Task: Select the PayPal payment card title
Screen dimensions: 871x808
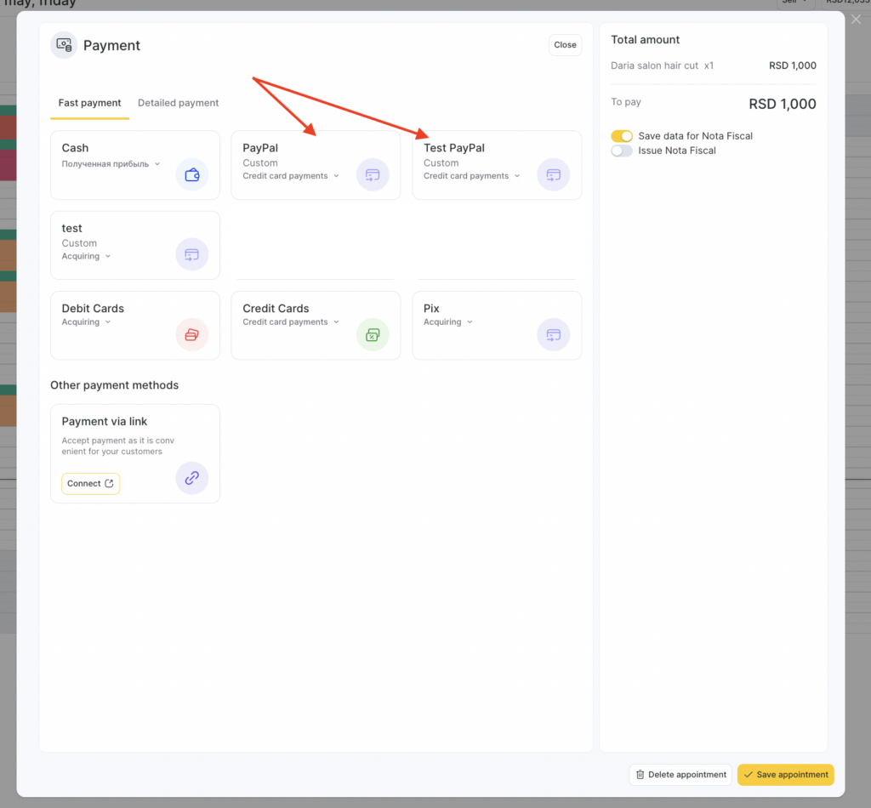Action: point(260,148)
